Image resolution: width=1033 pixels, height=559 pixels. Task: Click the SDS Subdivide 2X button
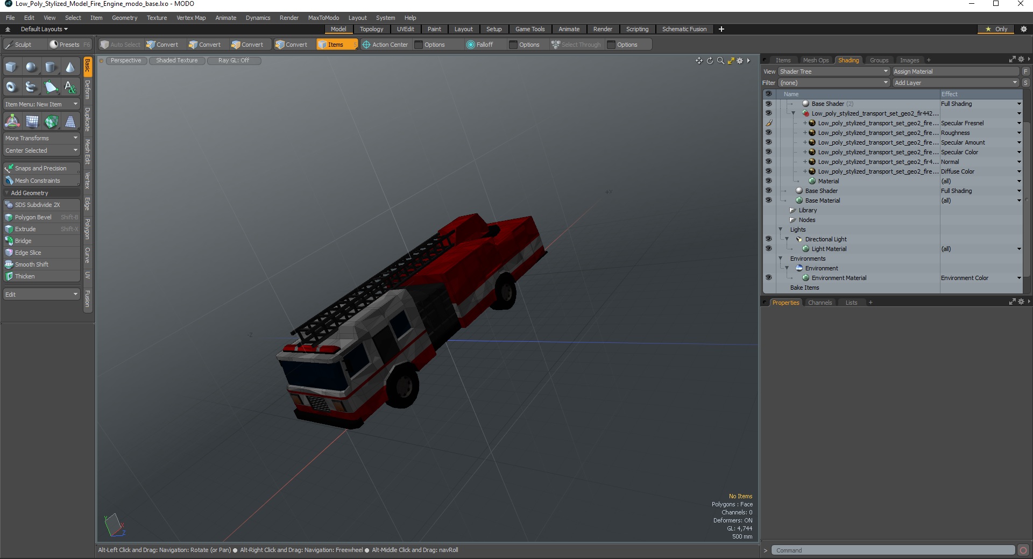[42, 205]
